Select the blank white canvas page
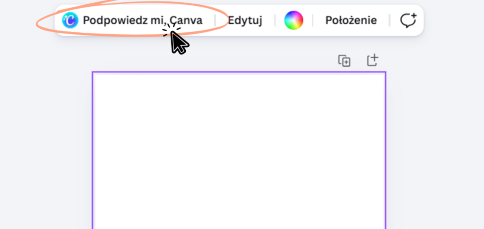The width and height of the screenshot is (484, 229). click(239, 151)
